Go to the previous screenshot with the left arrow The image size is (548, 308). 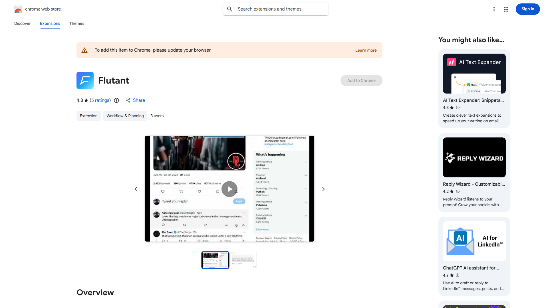[x=136, y=189]
